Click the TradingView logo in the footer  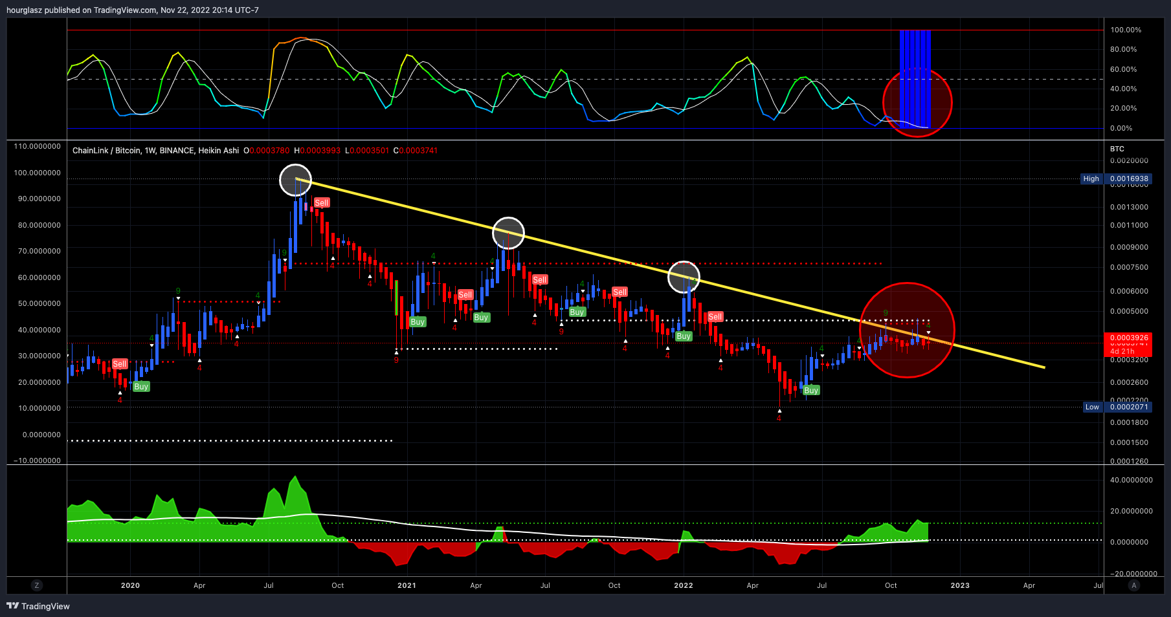point(38,606)
